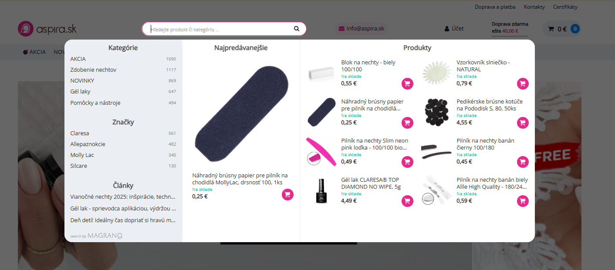
Task: Add Pedikérske brúsne kotúče to cart
Action: point(523,123)
